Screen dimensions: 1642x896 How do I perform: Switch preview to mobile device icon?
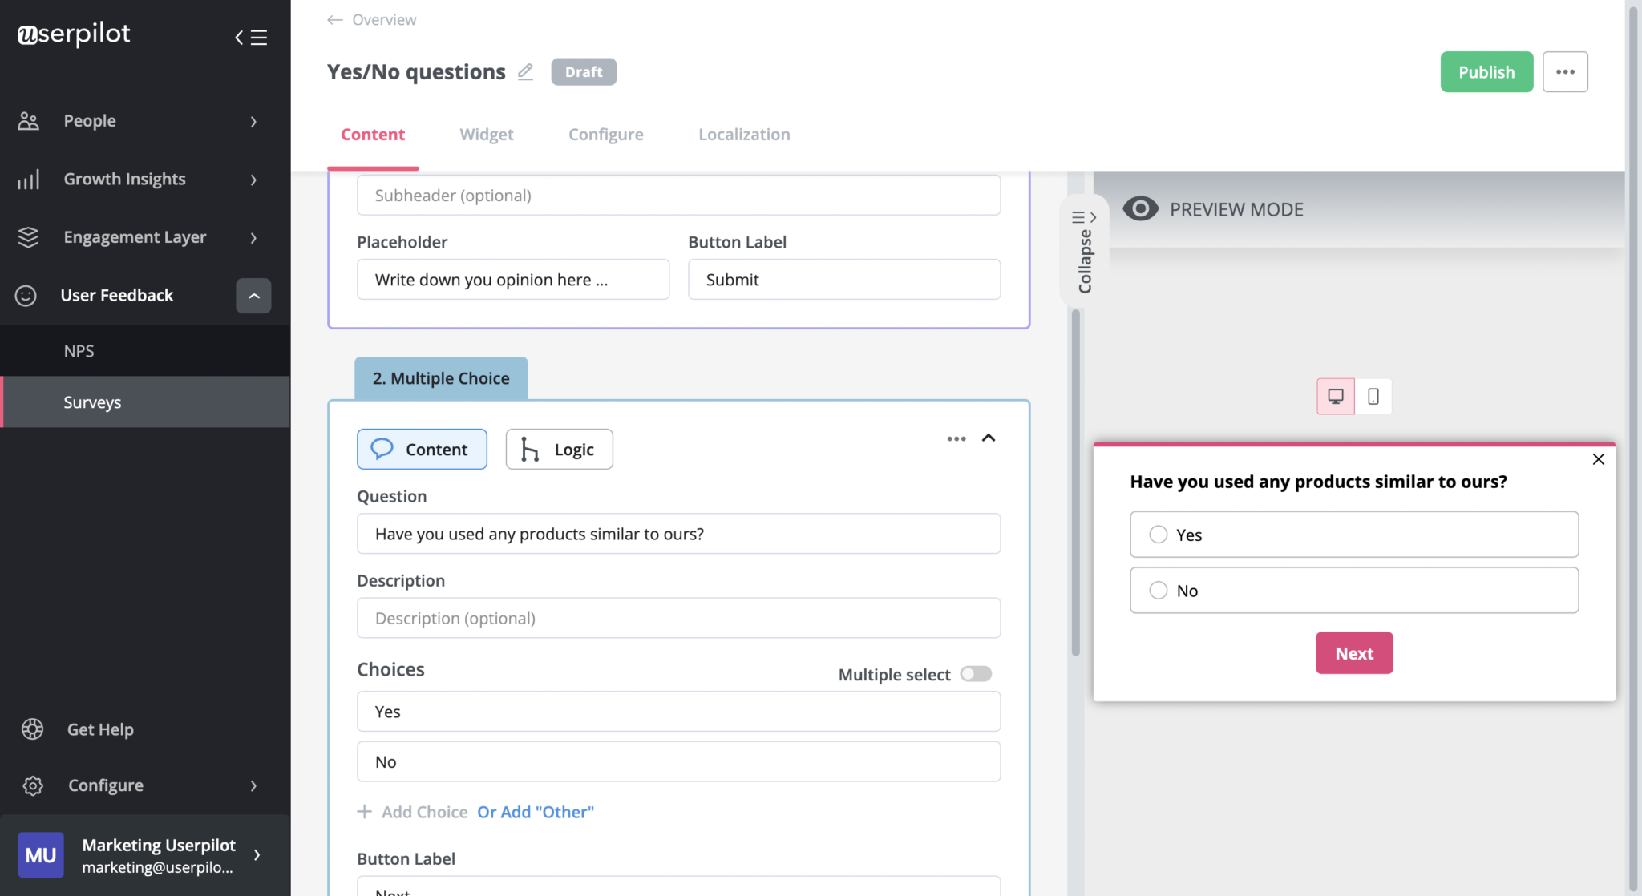(1373, 396)
